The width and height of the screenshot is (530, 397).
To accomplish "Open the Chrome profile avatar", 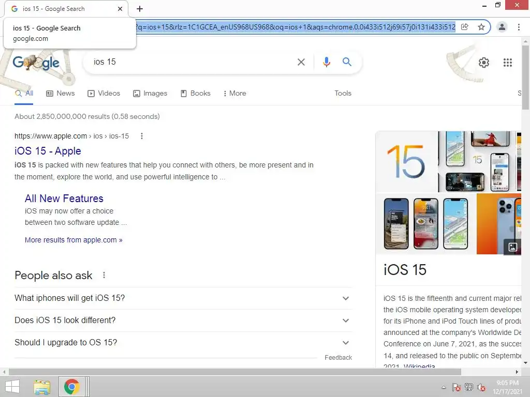I will (502, 27).
